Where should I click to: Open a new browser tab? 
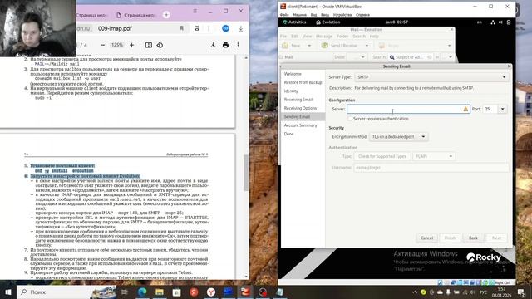point(166,15)
